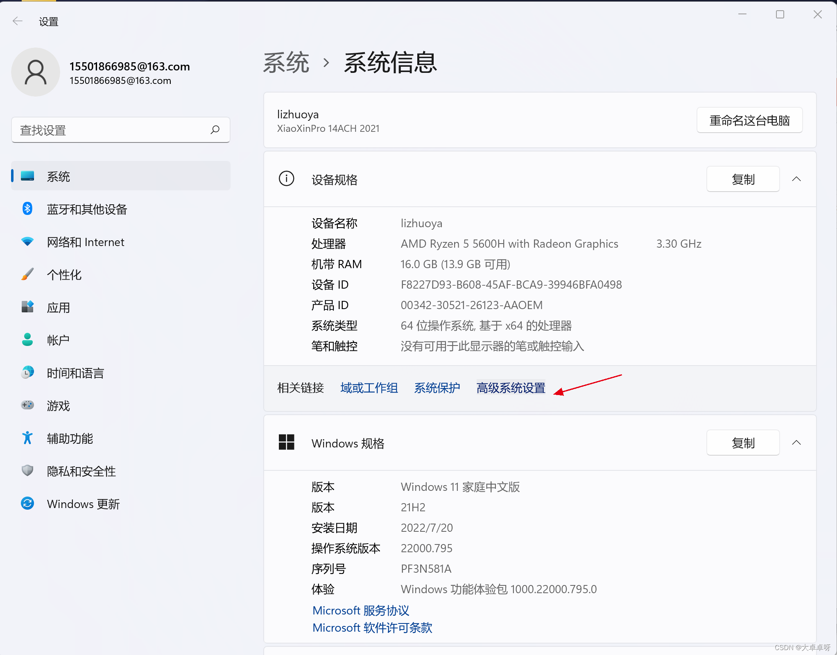Click Rename this PC button
837x655 pixels.
pyautogui.click(x=749, y=120)
